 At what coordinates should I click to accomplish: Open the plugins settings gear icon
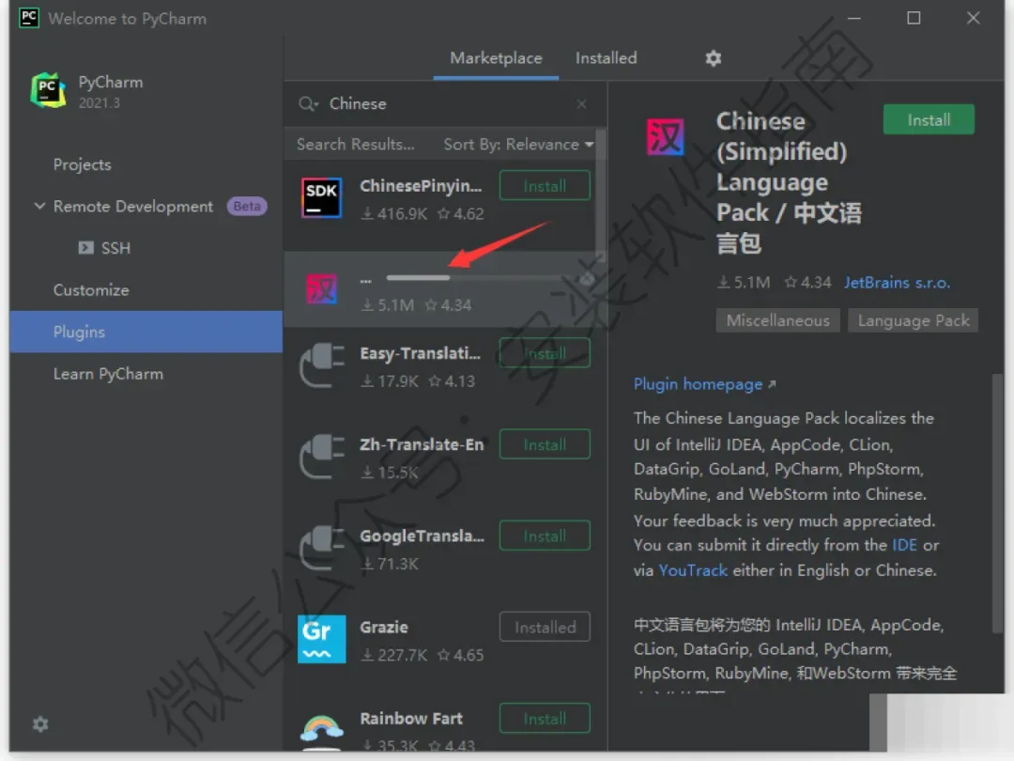pyautogui.click(x=713, y=58)
